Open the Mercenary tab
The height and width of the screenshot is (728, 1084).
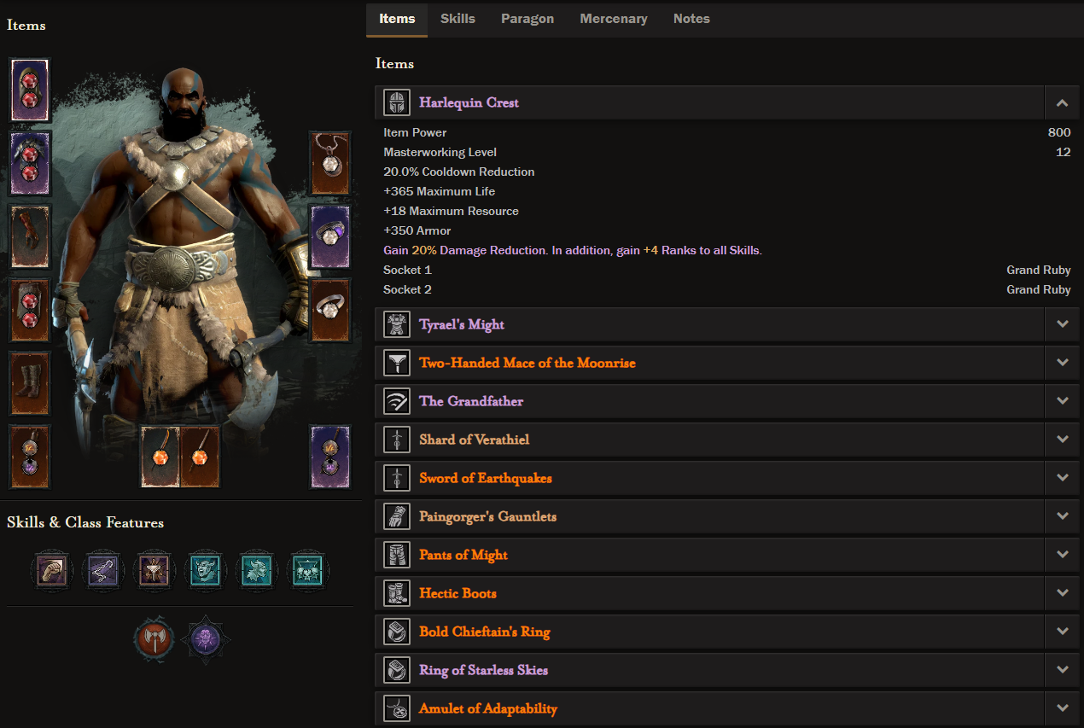(614, 19)
